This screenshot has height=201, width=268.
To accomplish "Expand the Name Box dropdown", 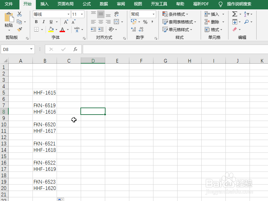I will click(x=31, y=49).
